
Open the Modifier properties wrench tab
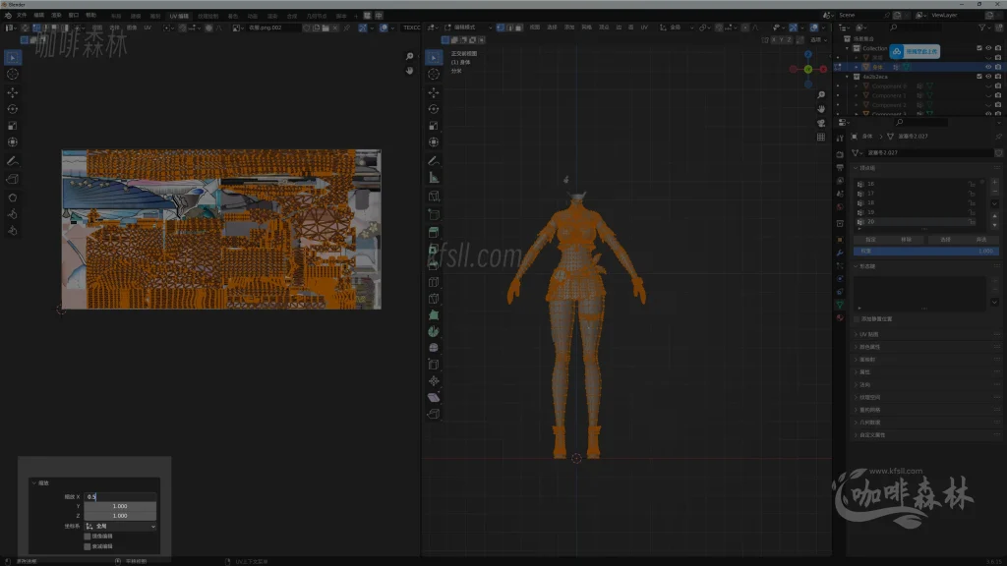coord(840,253)
